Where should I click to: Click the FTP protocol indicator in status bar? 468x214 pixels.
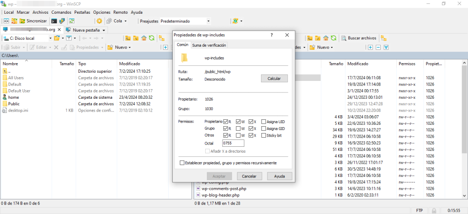pos(419,210)
